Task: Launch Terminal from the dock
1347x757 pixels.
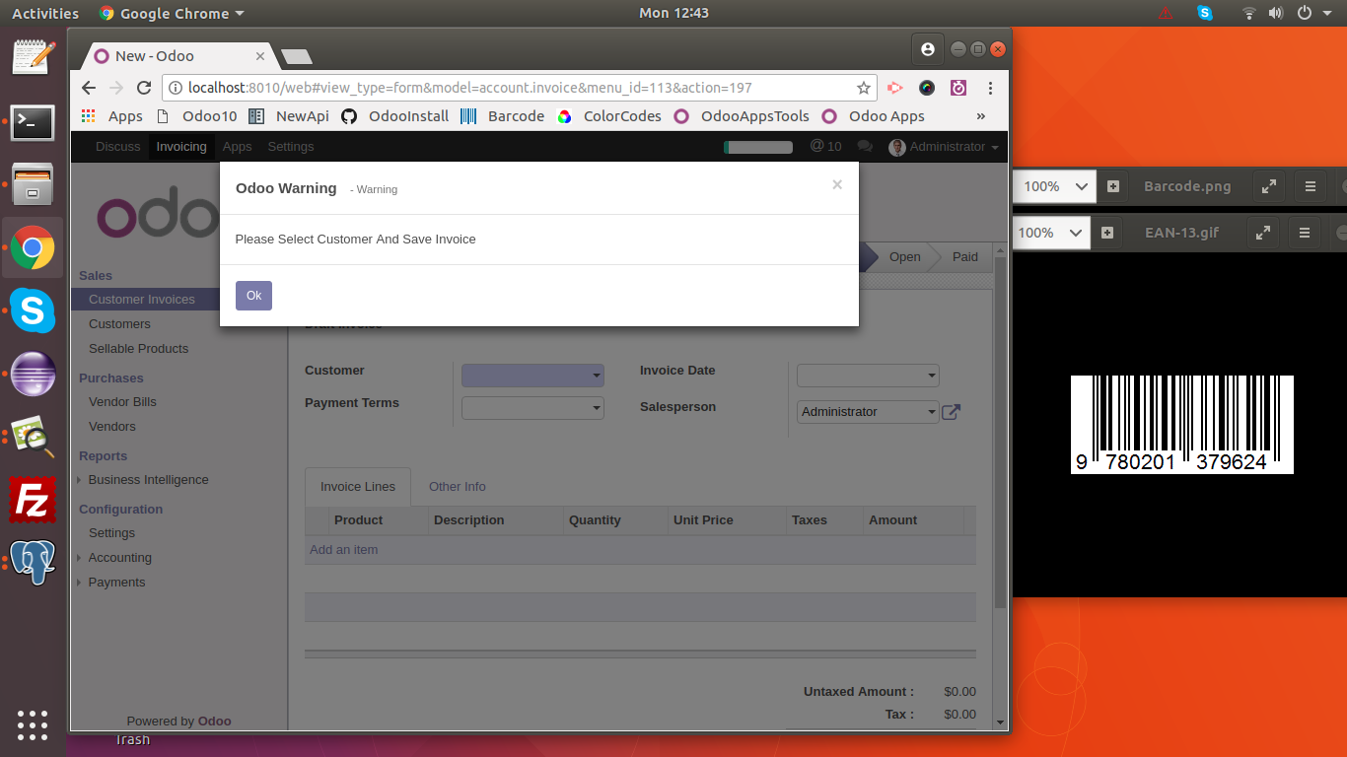Action: [33, 122]
